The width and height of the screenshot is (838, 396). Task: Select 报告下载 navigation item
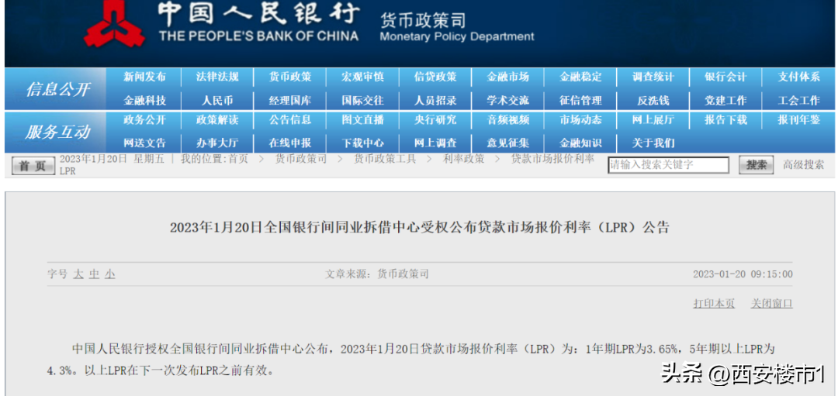coord(726,120)
